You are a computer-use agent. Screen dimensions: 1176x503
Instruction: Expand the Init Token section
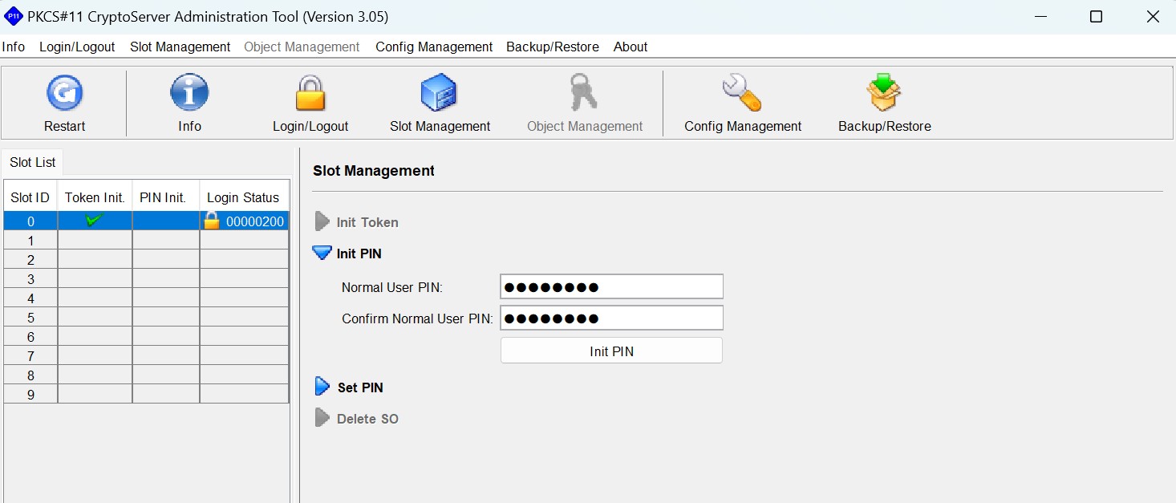click(x=322, y=222)
